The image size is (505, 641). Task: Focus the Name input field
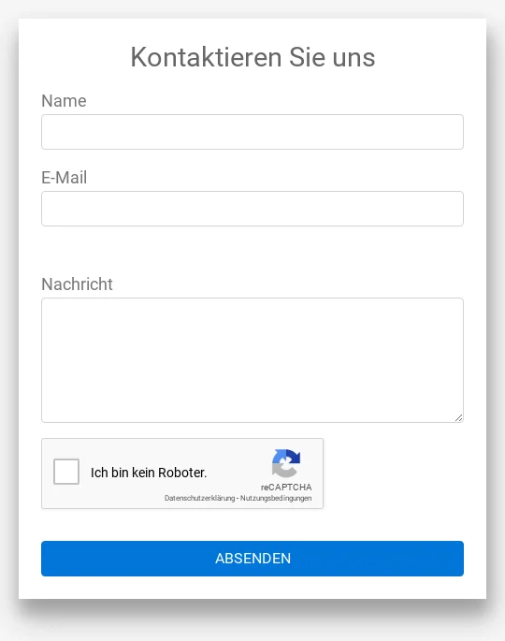tap(252, 132)
